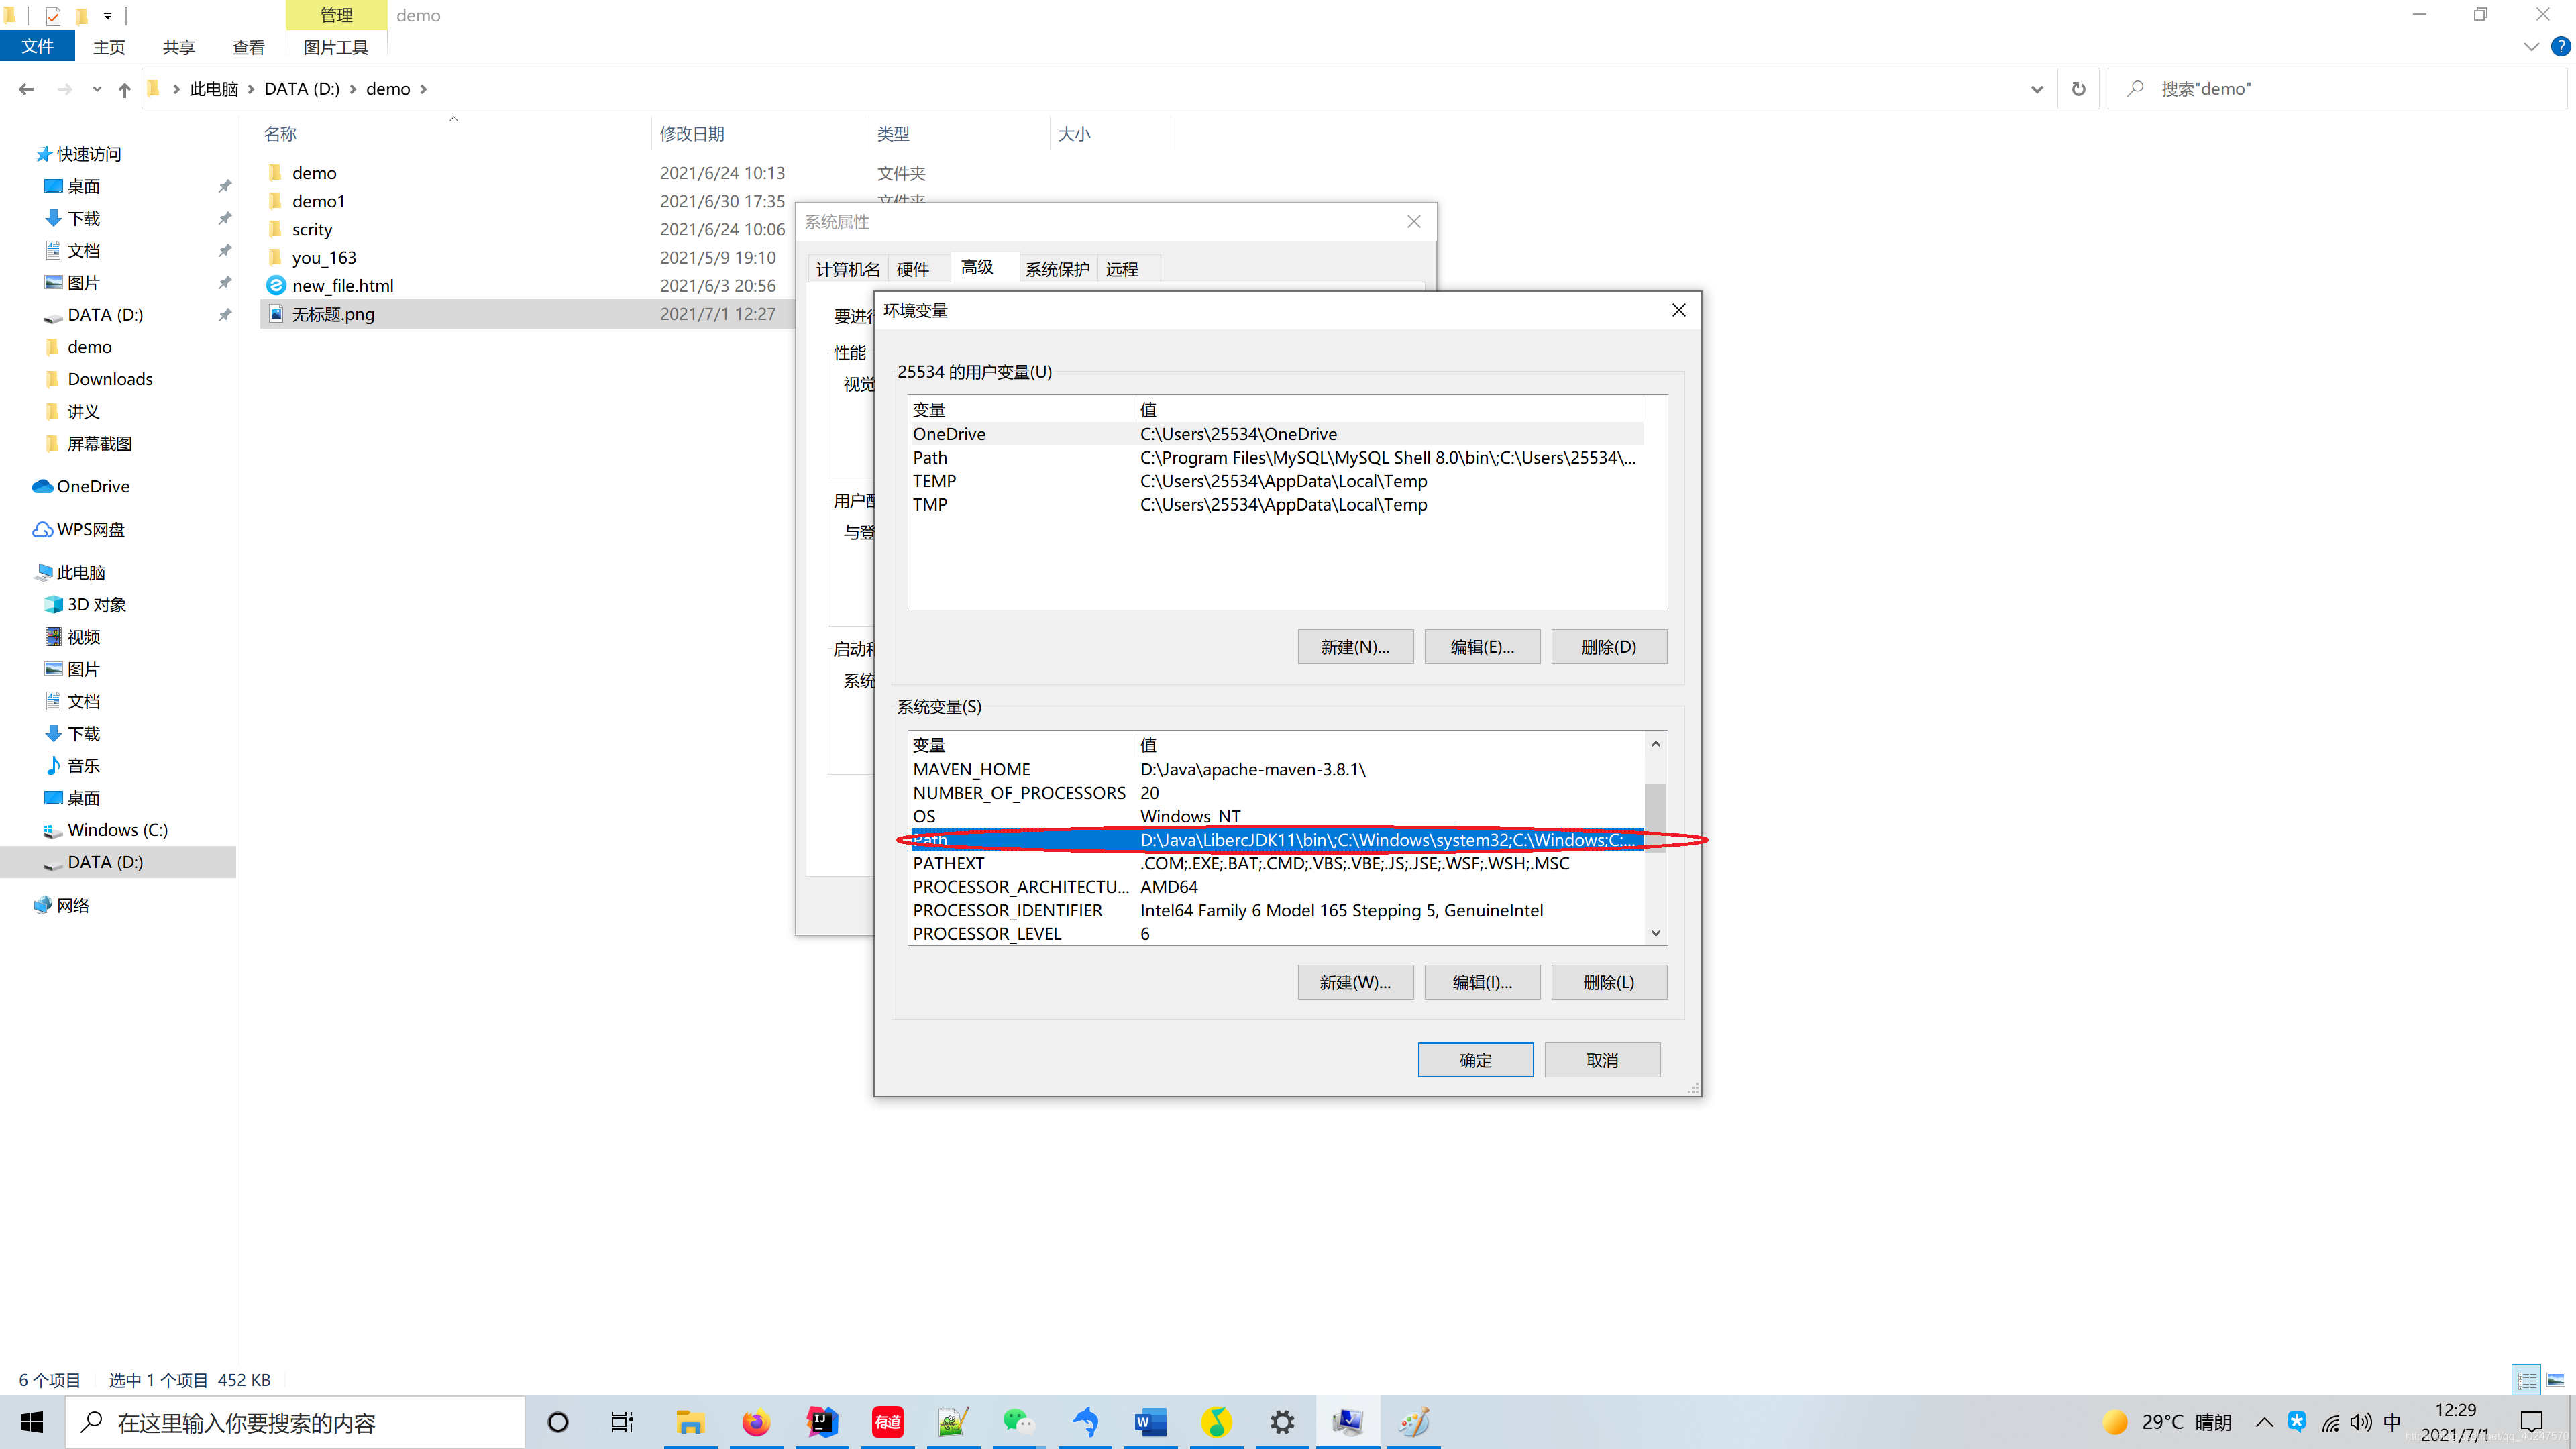Expand the address bar history dropdown

(x=2037, y=89)
